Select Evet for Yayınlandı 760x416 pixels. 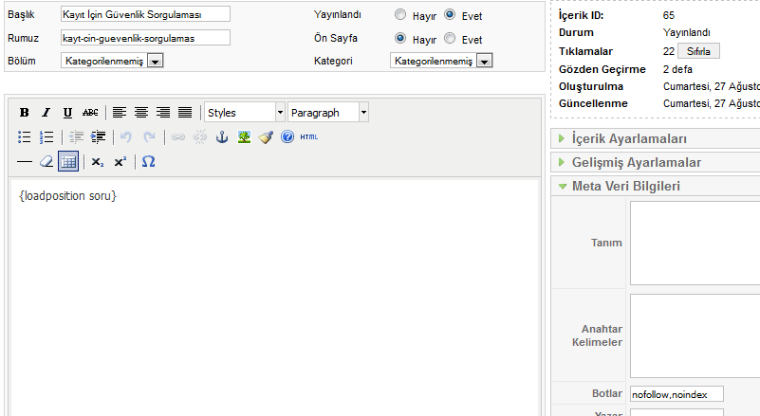450,15
